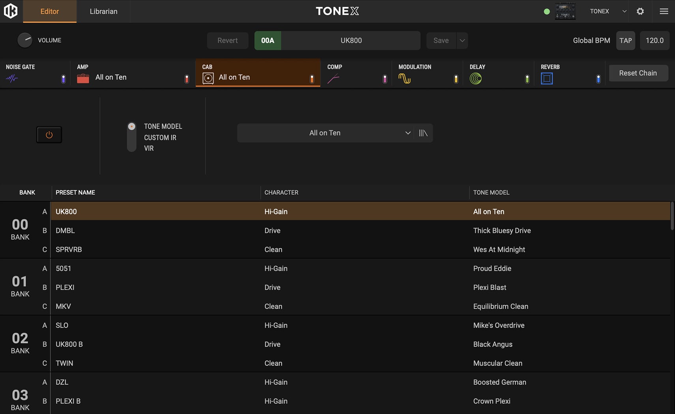Open the Reverb square icon
The image size is (675, 414).
pyautogui.click(x=547, y=78)
